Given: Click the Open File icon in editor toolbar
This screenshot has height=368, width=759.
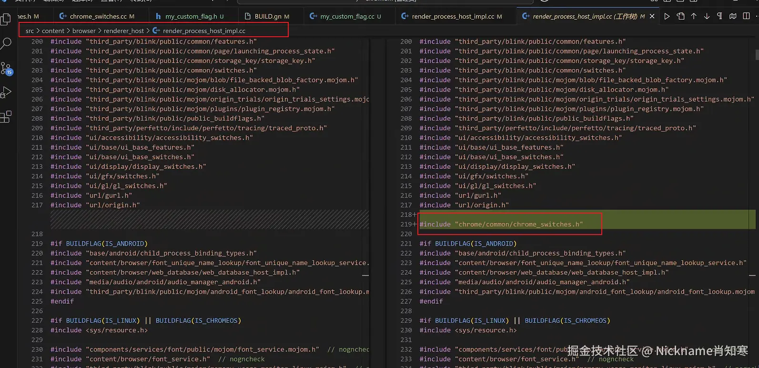Looking at the screenshot, I should (680, 16).
